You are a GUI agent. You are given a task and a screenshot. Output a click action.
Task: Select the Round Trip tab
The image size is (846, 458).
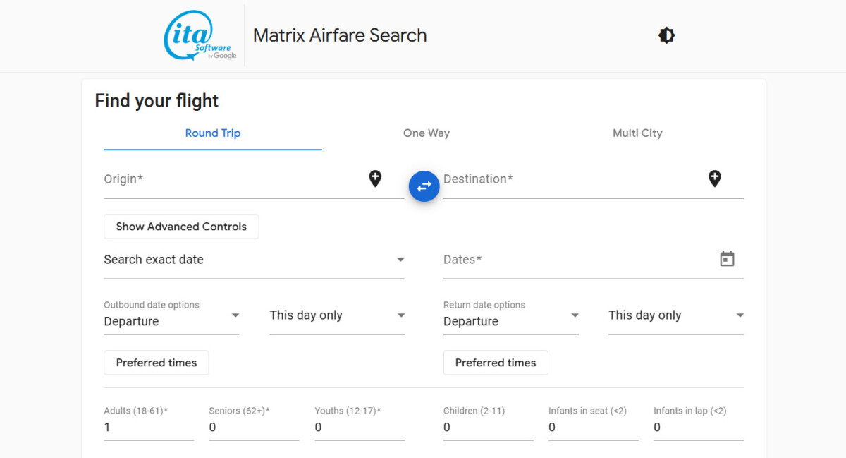tap(213, 133)
